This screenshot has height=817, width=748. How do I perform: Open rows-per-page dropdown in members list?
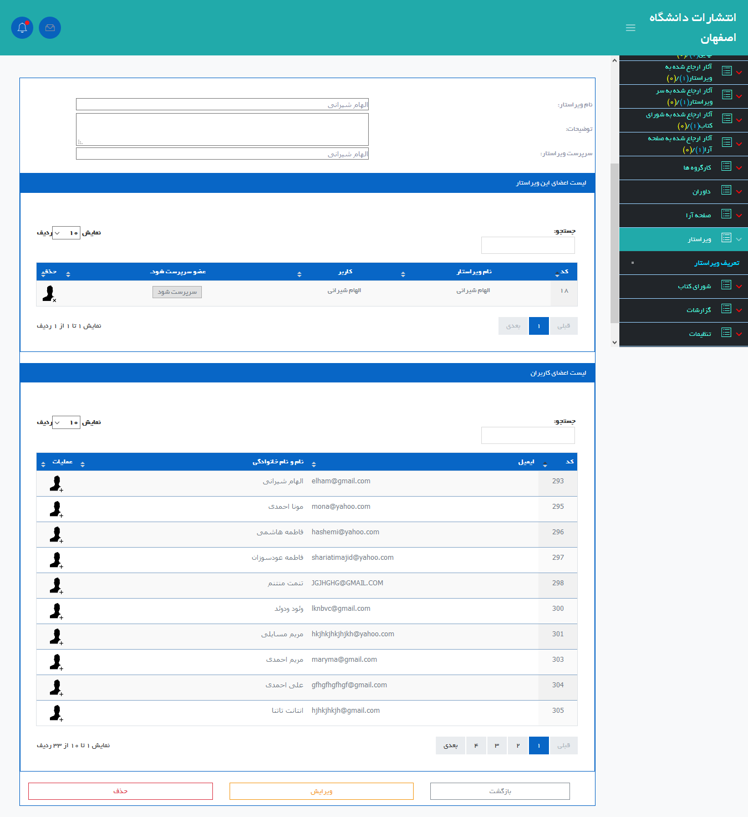click(x=66, y=233)
